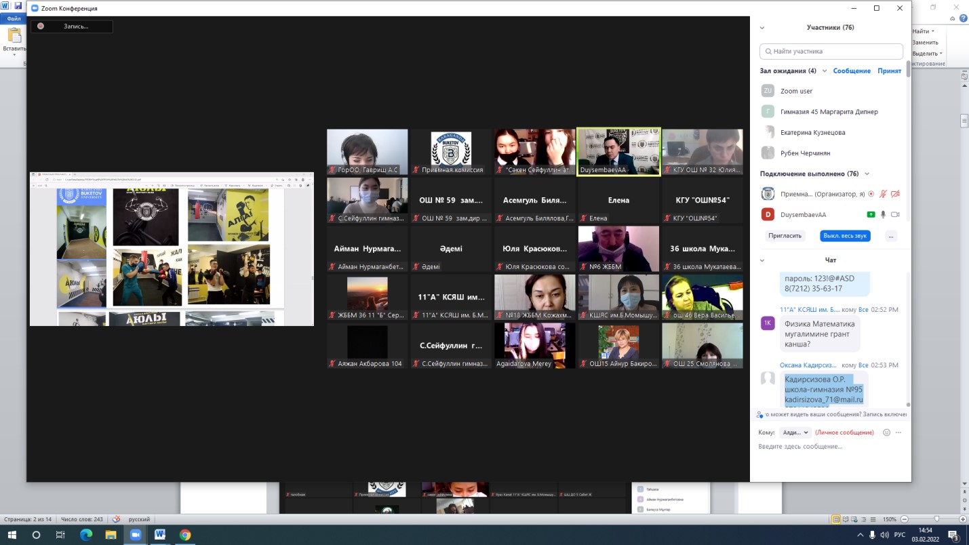Open the Файл tab in Word

click(x=14, y=19)
